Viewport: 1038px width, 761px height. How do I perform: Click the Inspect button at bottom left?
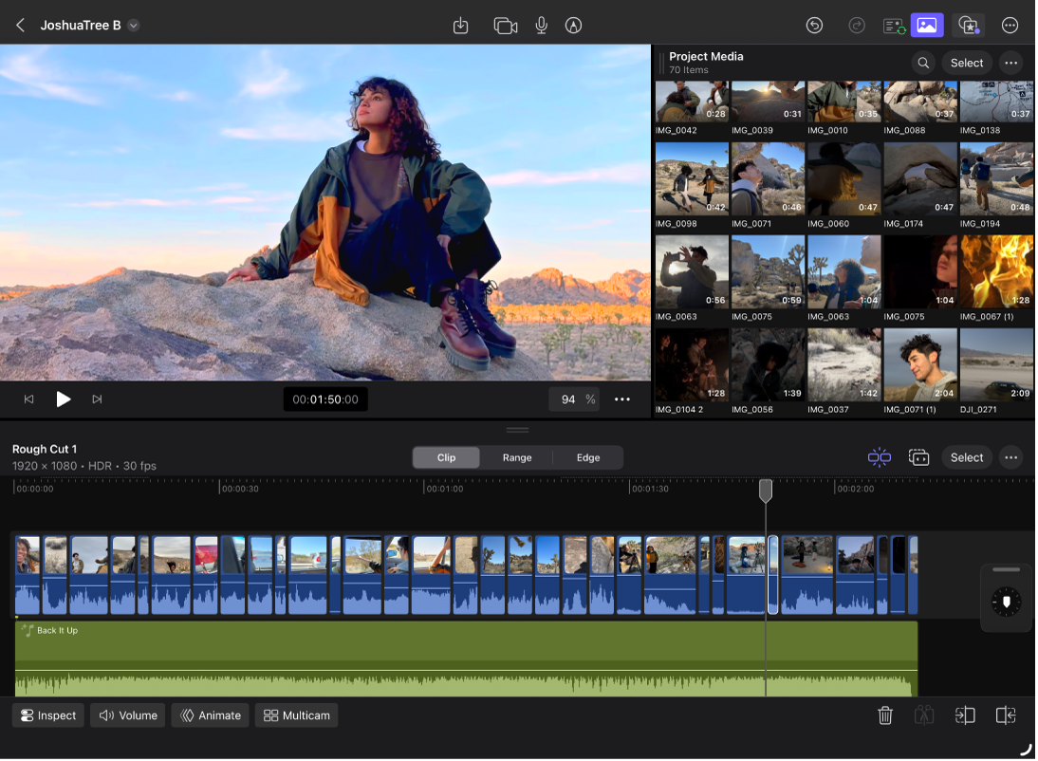coord(46,715)
